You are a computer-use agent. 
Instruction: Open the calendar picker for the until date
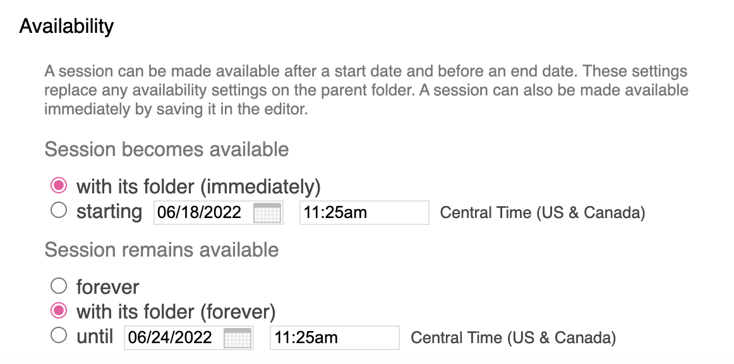[238, 338]
